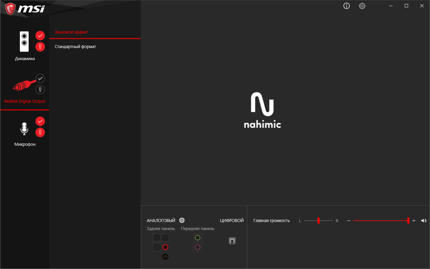Open the info icon in the title bar
Viewport: 430px width, 269px height.
tap(346, 6)
